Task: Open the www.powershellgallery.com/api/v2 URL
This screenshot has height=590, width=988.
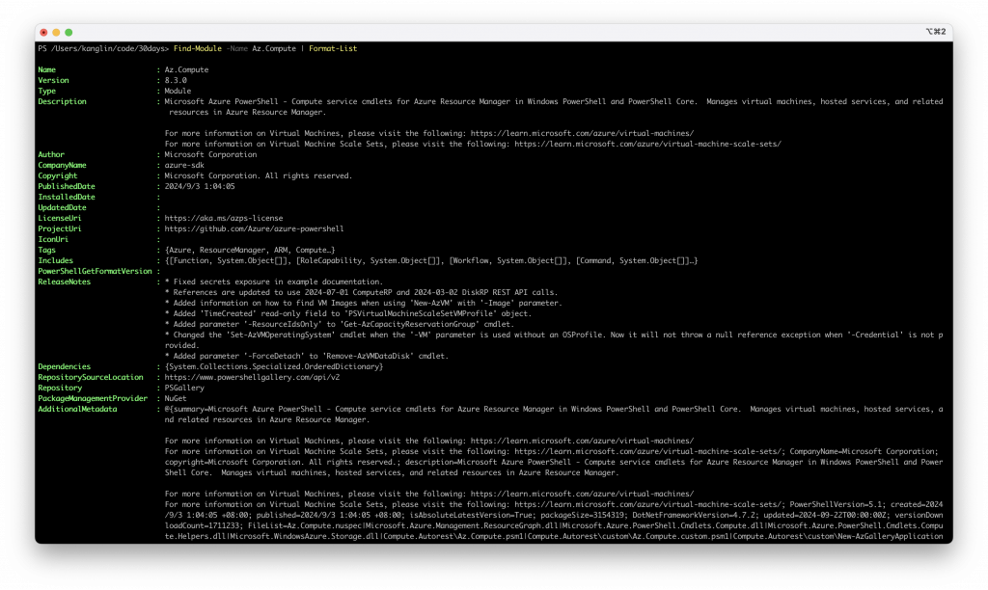Action: (252, 377)
